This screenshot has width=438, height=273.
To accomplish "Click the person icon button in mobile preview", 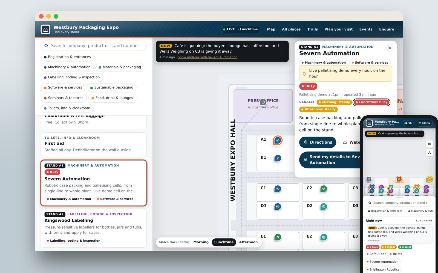I will (430, 153).
